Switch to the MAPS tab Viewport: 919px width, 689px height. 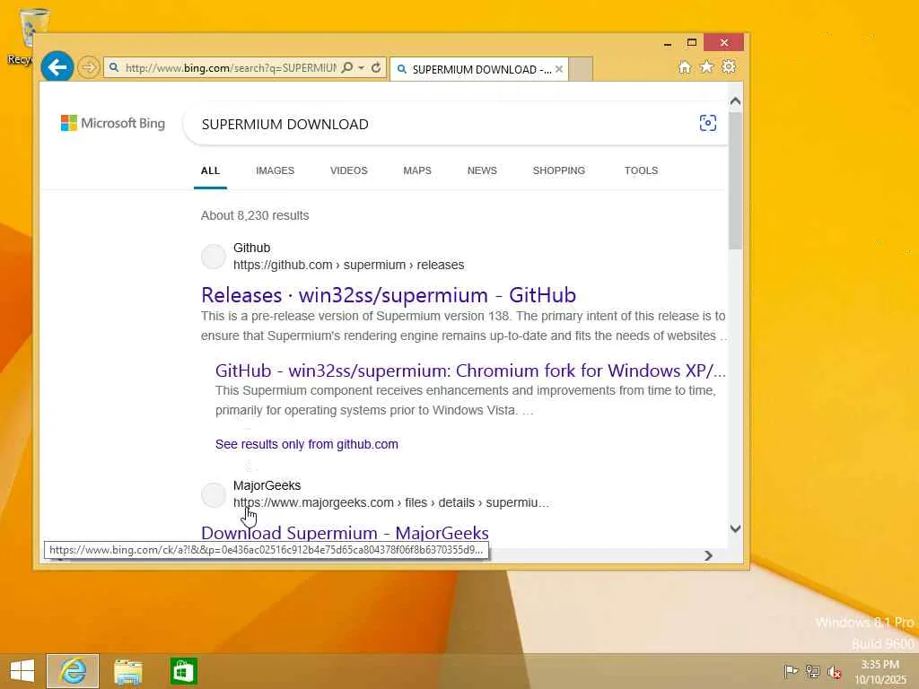click(x=417, y=170)
